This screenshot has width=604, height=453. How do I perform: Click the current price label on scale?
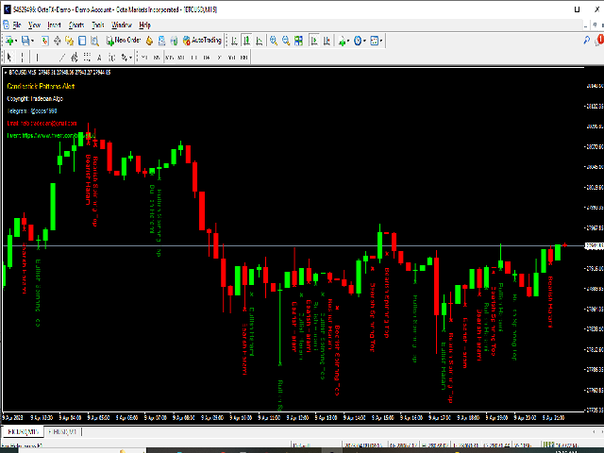[595, 245]
